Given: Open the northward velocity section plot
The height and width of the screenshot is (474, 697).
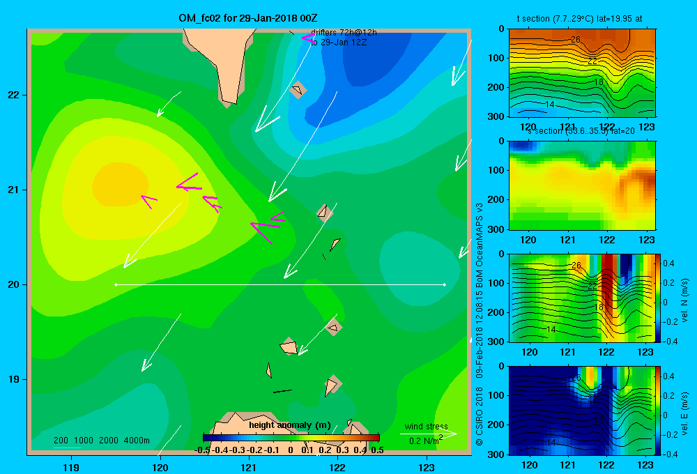Looking at the screenshot, I should tap(582, 298).
